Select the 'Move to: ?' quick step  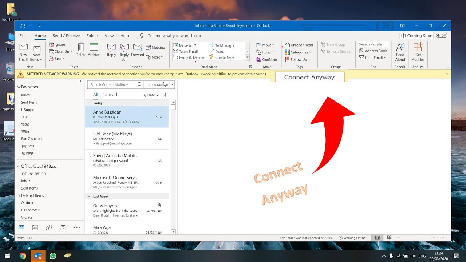pos(185,45)
